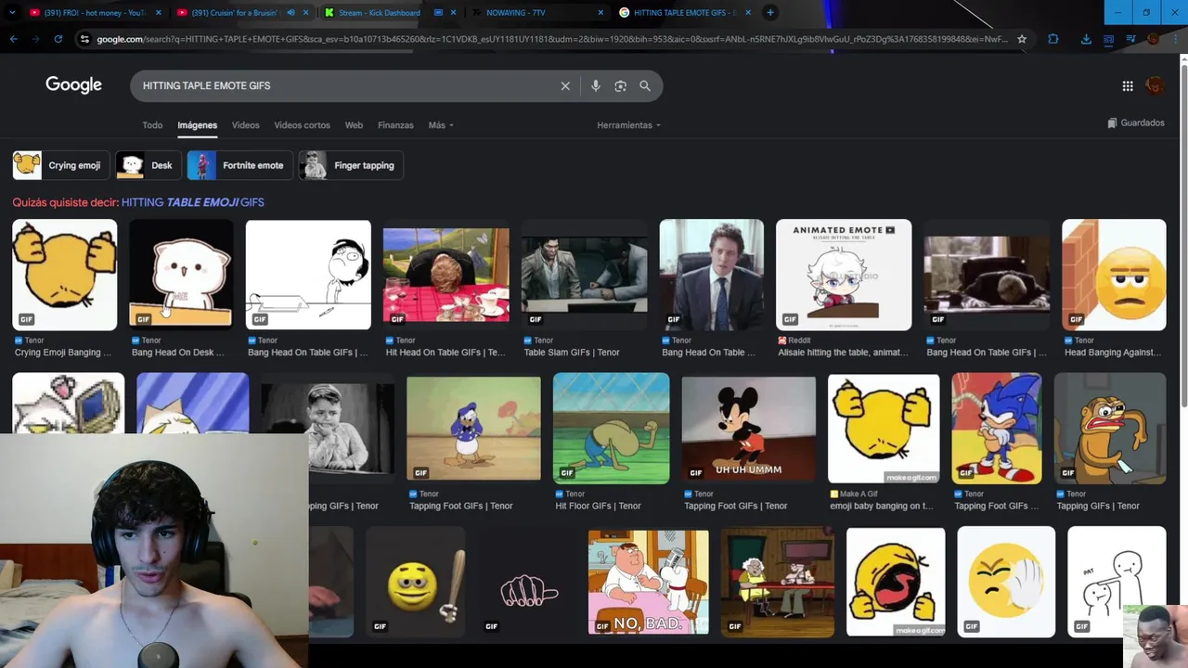The height and width of the screenshot is (668, 1188).
Task: Open the Peter Griffin NO, BAD GIF
Action: pyautogui.click(x=648, y=583)
